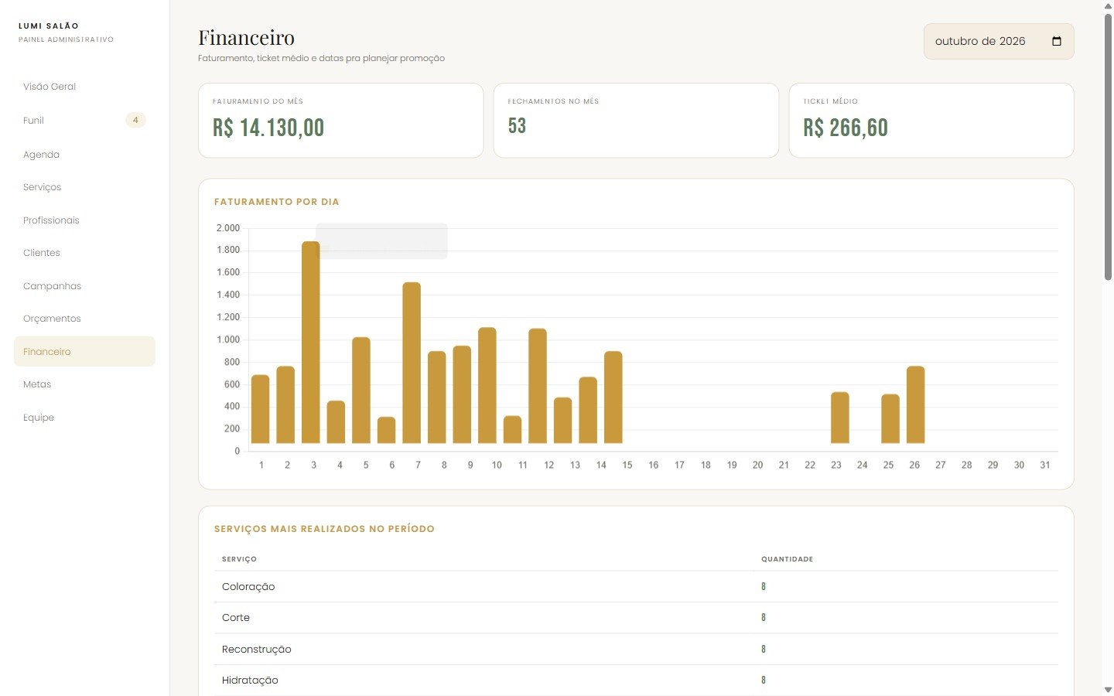Click the Reconstrução service name
This screenshot has height=696, width=1114.
257,650
